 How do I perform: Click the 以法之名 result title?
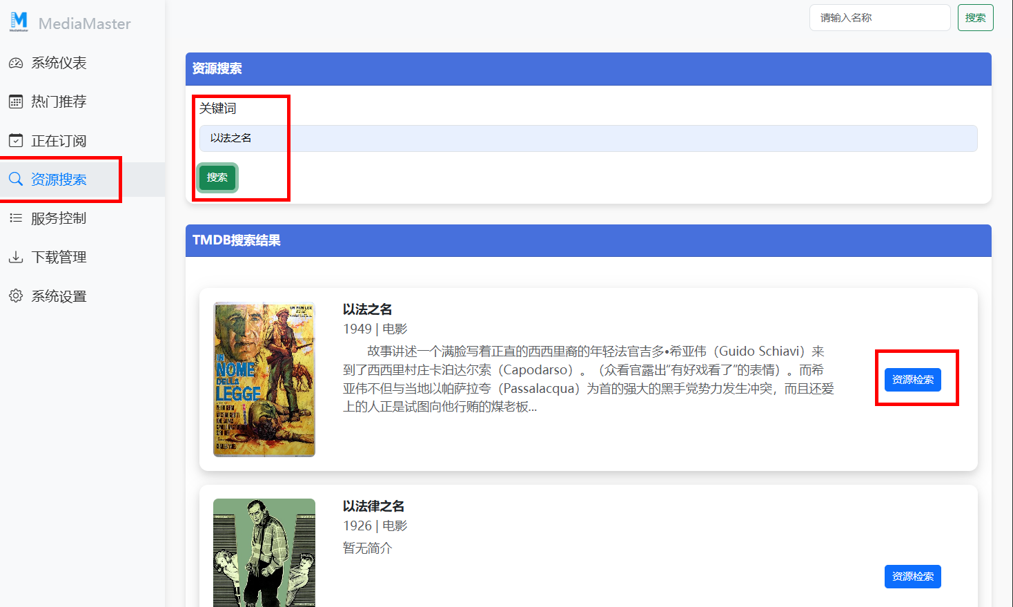(368, 309)
